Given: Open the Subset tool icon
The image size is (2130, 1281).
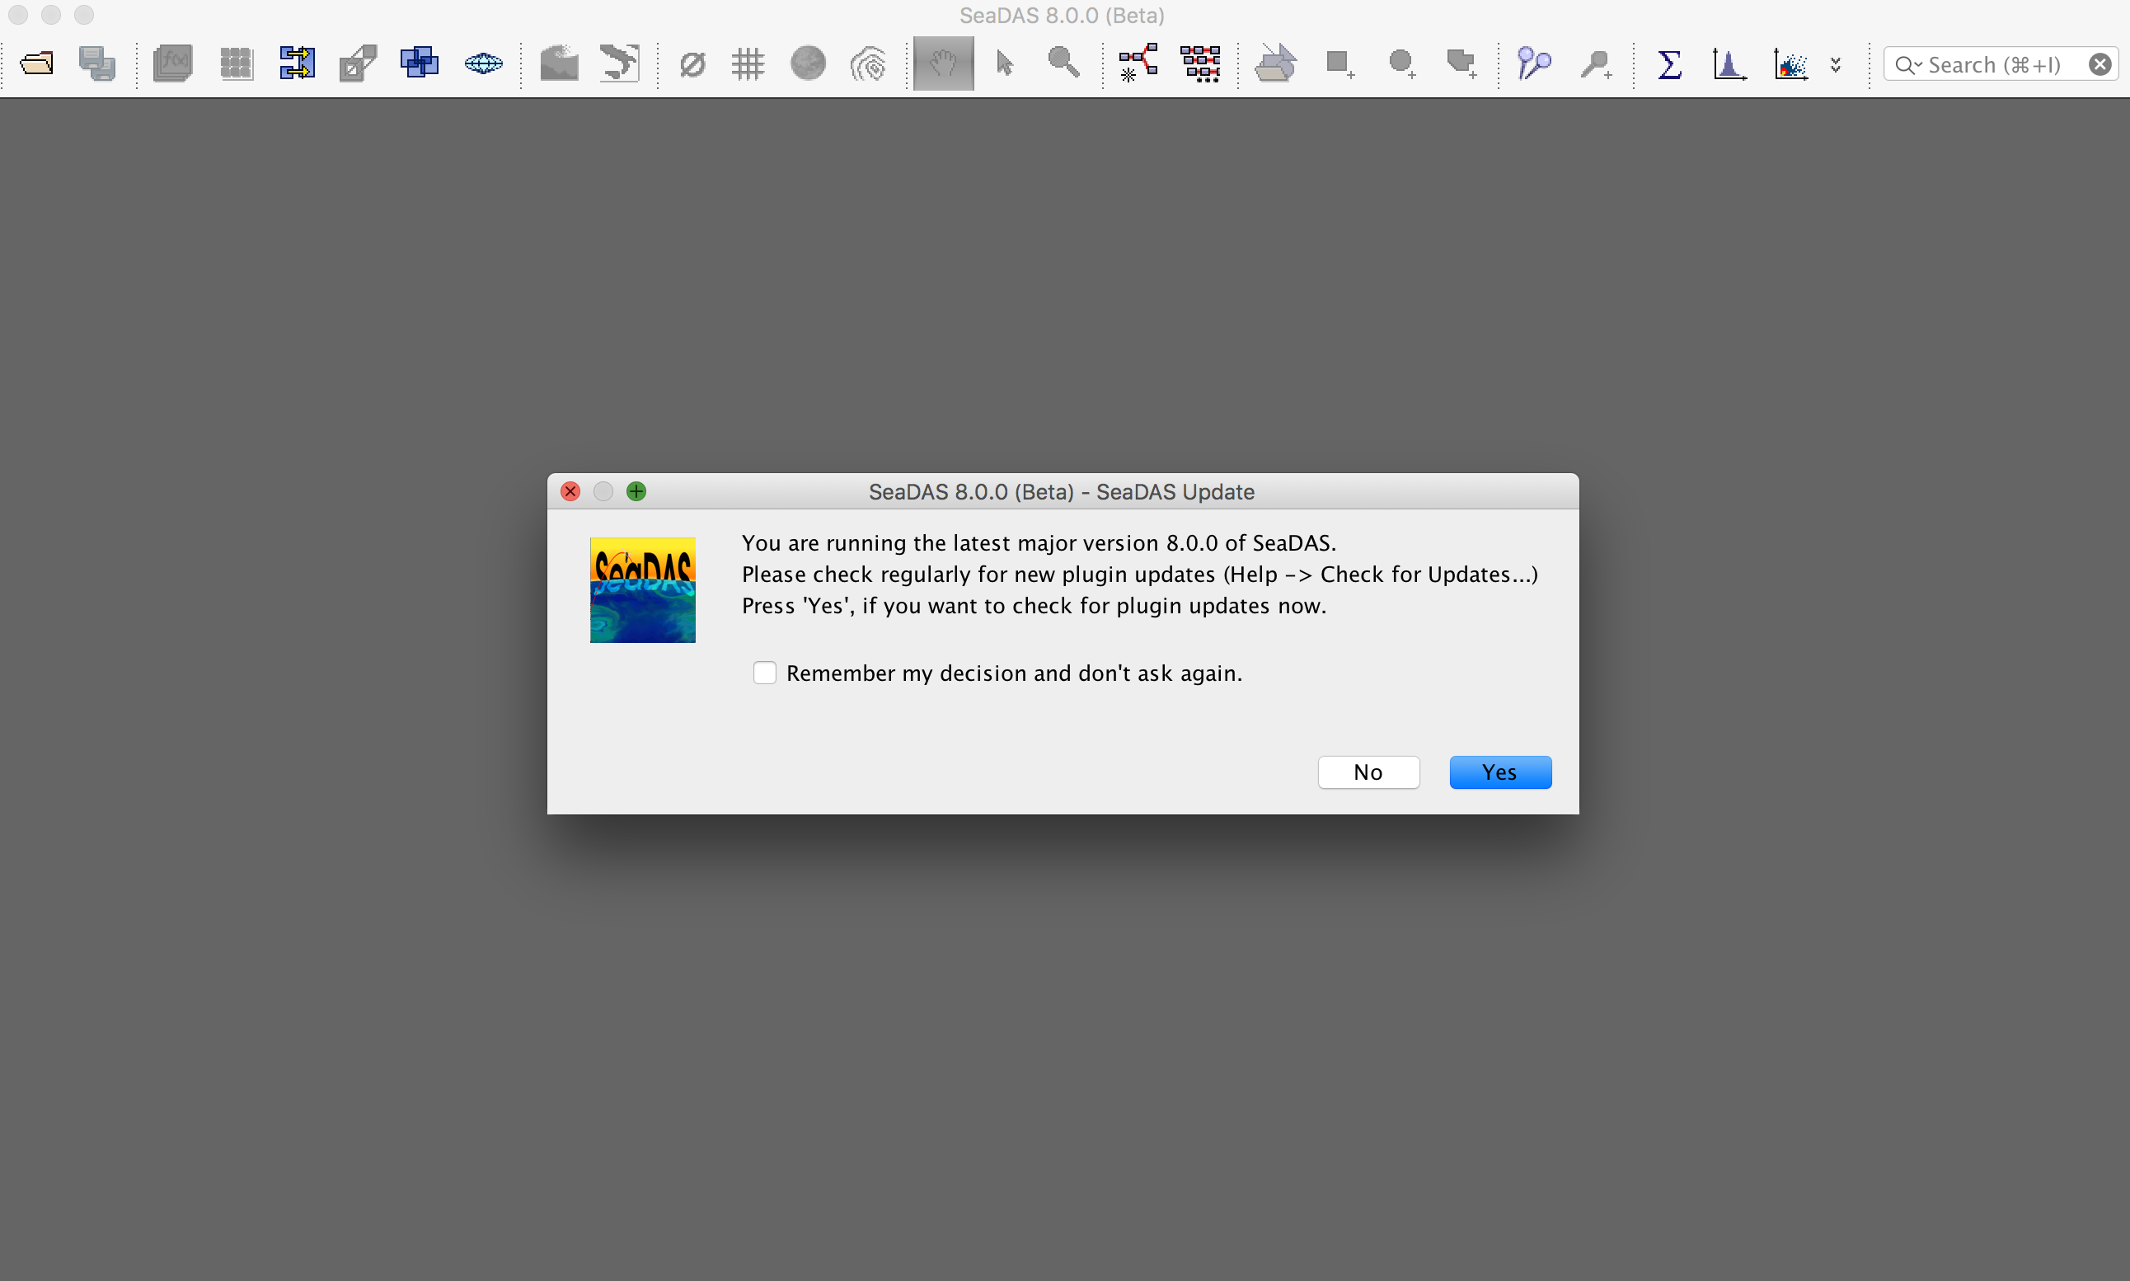Looking at the screenshot, I should click(359, 63).
